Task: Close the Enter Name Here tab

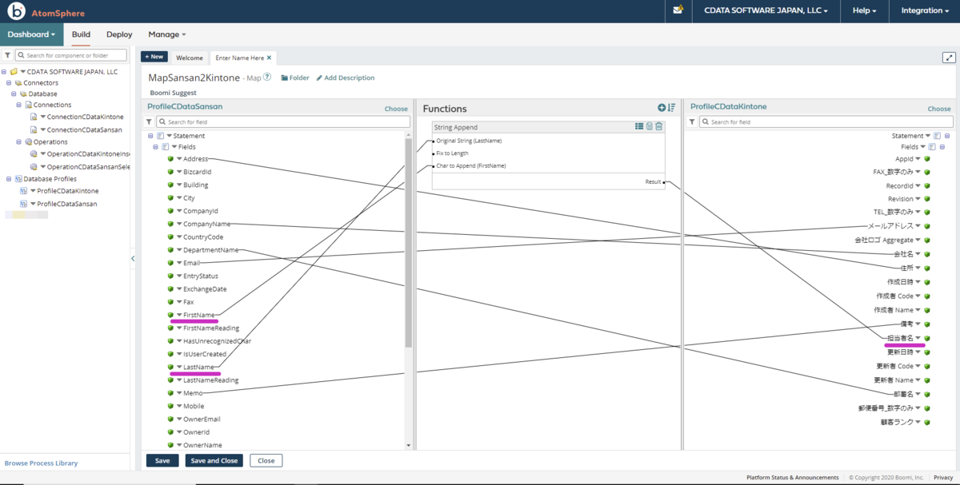Action: [270, 58]
